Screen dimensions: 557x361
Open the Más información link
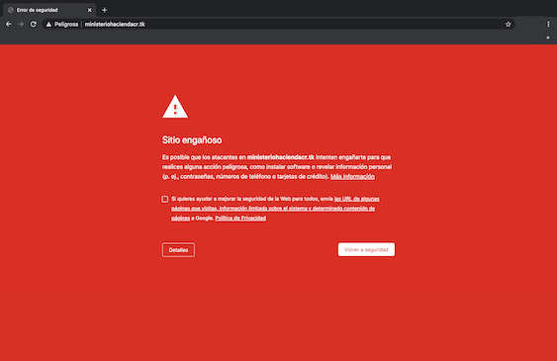pyautogui.click(x=352, y=176)
